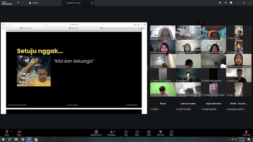Select Siti Aisyah's video tile
The height and width of the screenshot is (142, 253).
pos(163,32)
